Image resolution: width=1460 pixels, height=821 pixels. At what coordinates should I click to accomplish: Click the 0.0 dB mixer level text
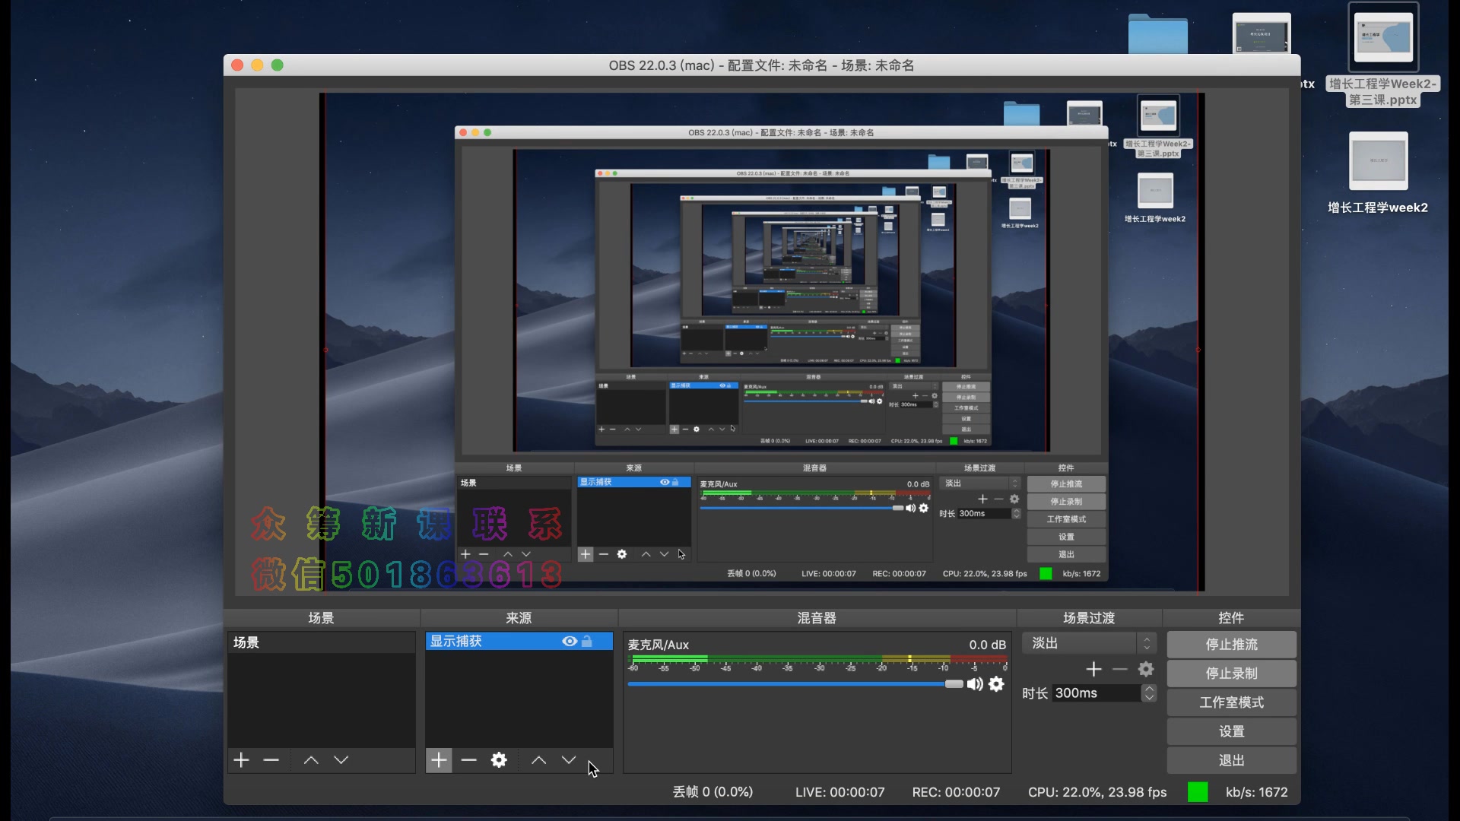pyautogui.click(x=987, y=645)
